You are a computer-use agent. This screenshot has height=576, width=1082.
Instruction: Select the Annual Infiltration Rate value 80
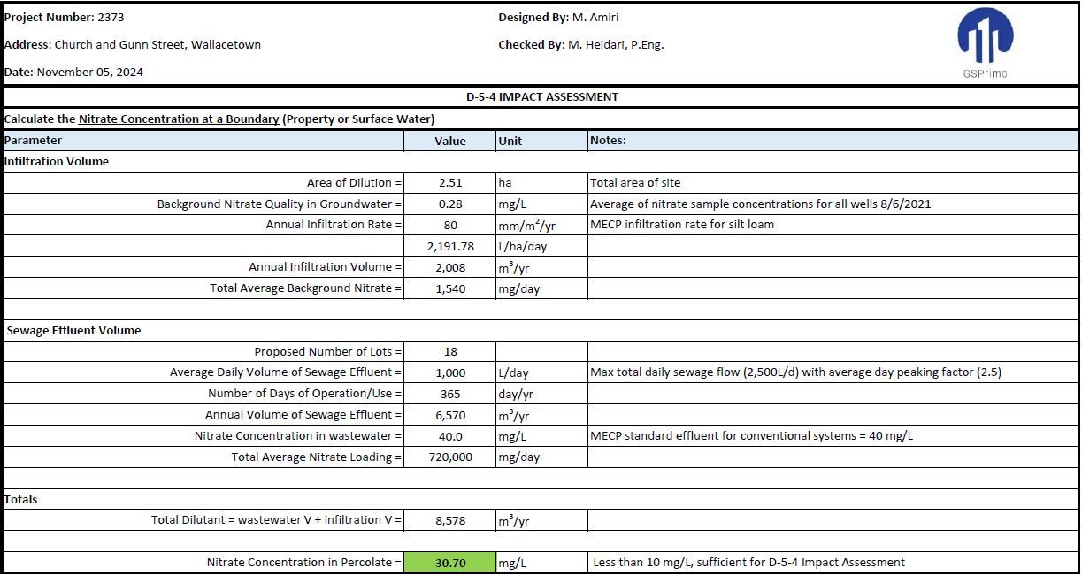(449, 226)
